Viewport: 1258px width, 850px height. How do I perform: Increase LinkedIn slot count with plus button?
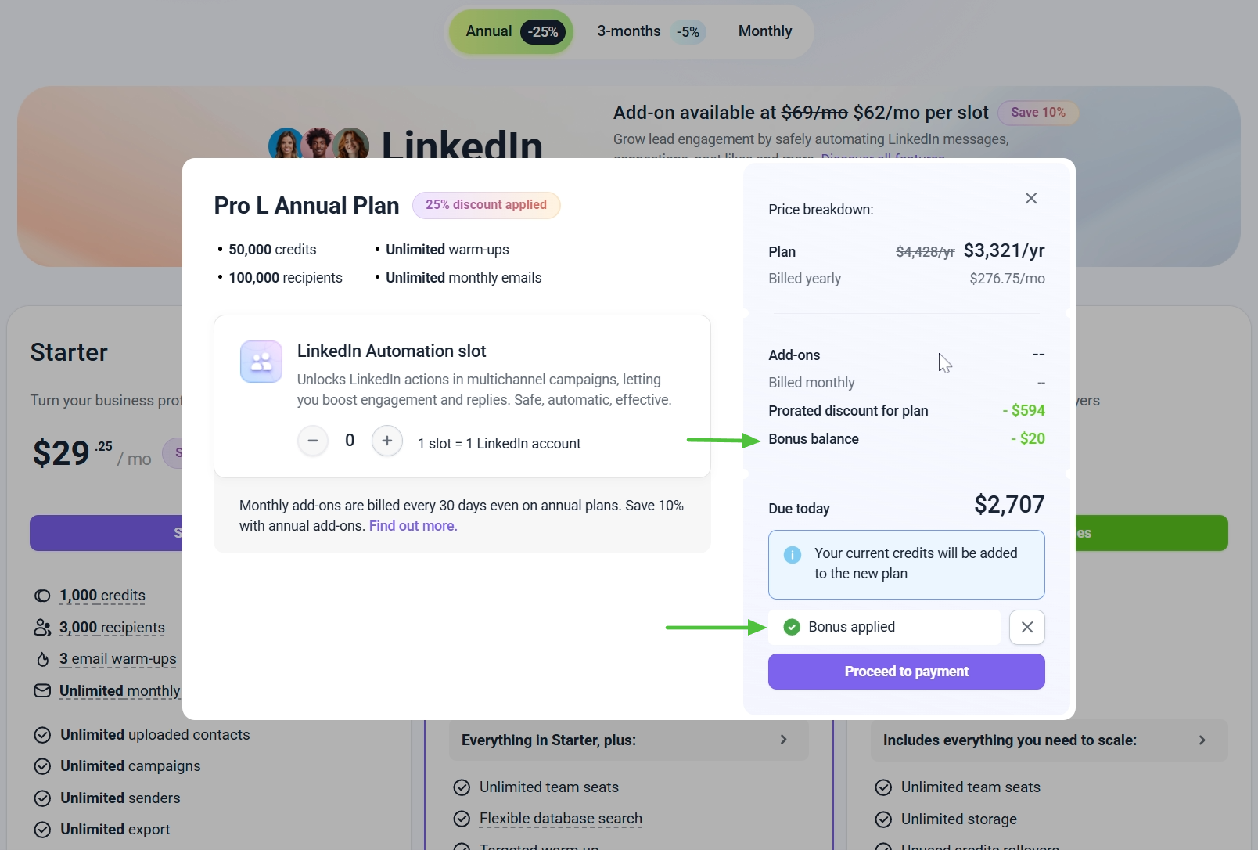coord(387,441)
